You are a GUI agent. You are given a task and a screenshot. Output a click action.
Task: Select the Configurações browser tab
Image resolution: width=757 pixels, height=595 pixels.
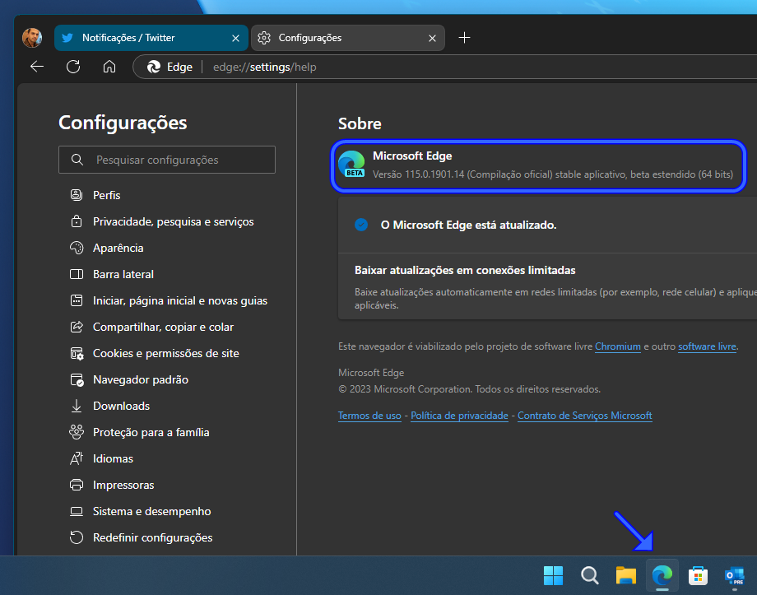coord(347,38)
